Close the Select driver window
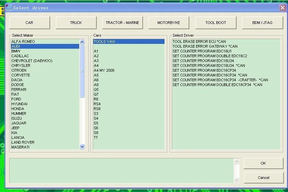This screenshot has width=288, height=192. (x=283, y=8)
